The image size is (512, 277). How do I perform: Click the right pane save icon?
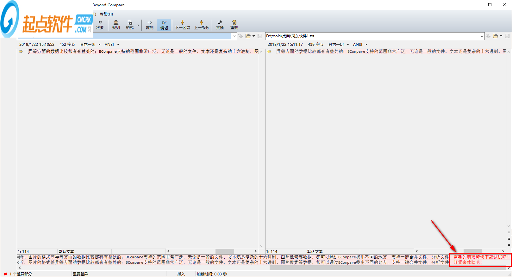click(x=507, y=36)
